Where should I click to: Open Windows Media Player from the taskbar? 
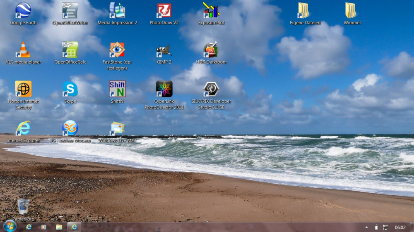click(43, 227)
